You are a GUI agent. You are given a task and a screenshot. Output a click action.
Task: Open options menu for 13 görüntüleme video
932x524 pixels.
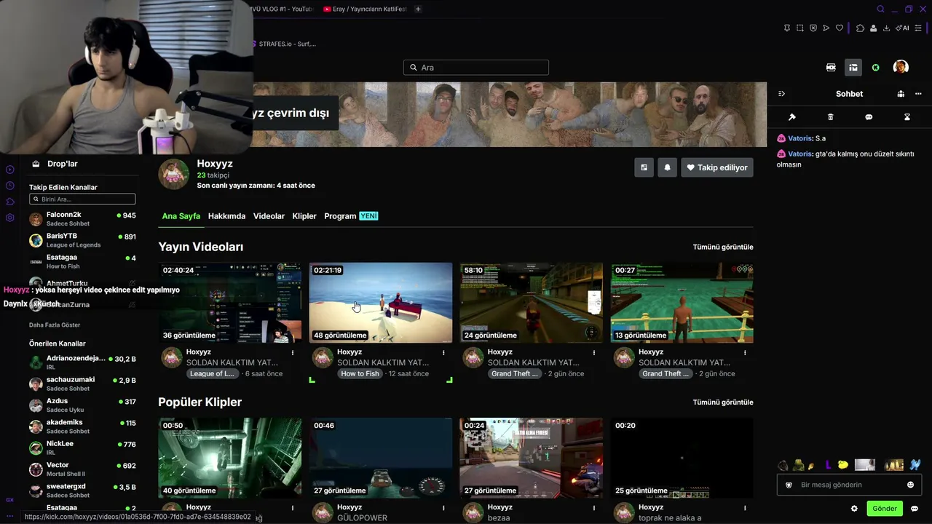coord(745,352)
